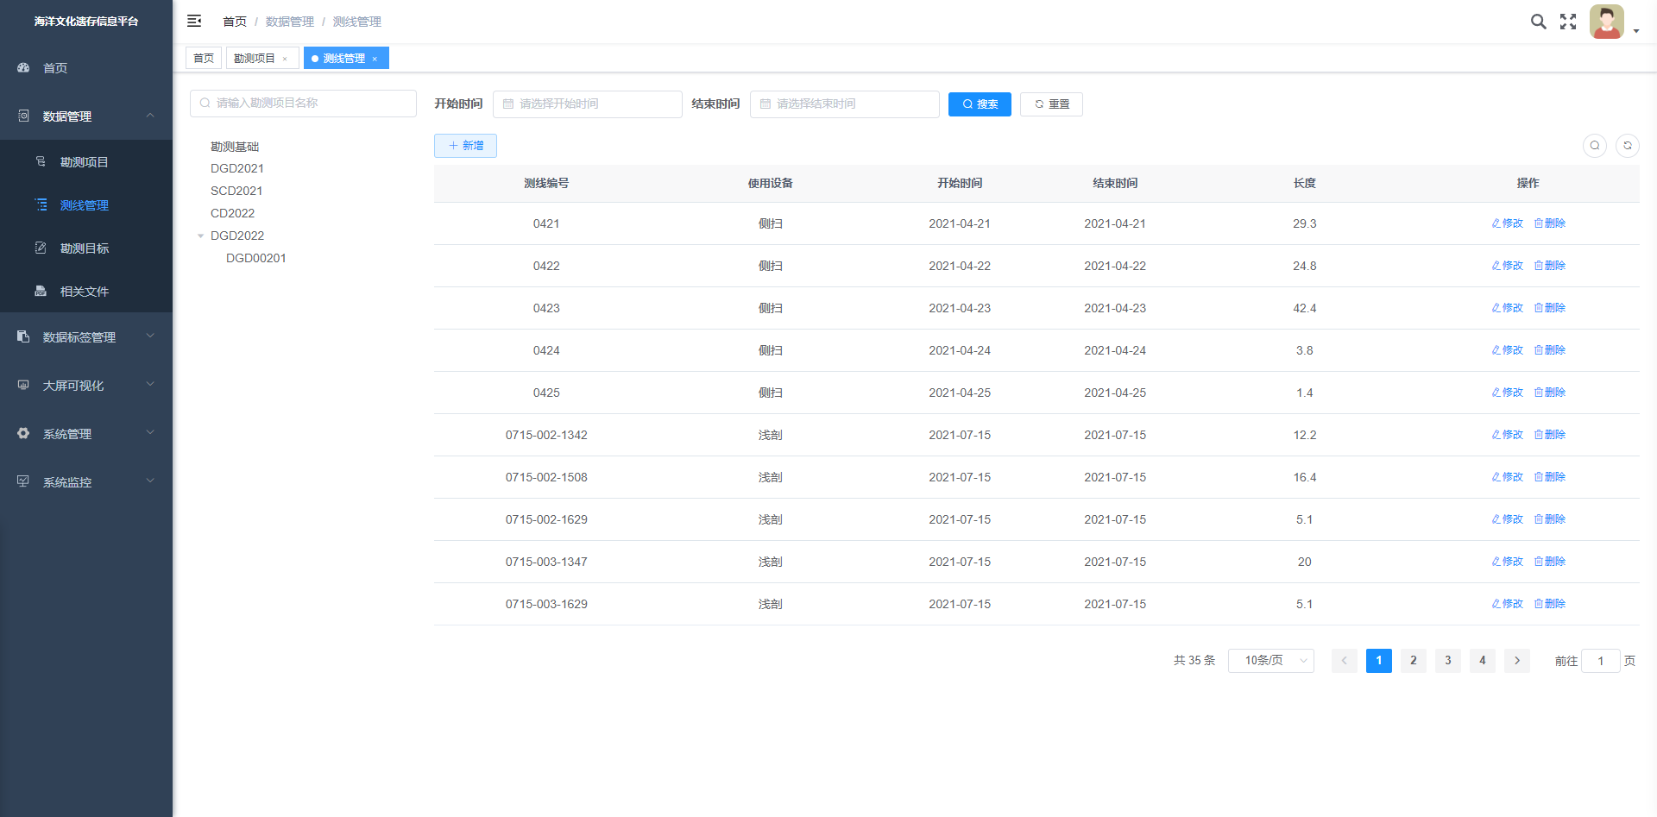Screen dimensions: 1657x817
Task: Edit row 0421 via 修改
Action: click(x=1508, y=223)
